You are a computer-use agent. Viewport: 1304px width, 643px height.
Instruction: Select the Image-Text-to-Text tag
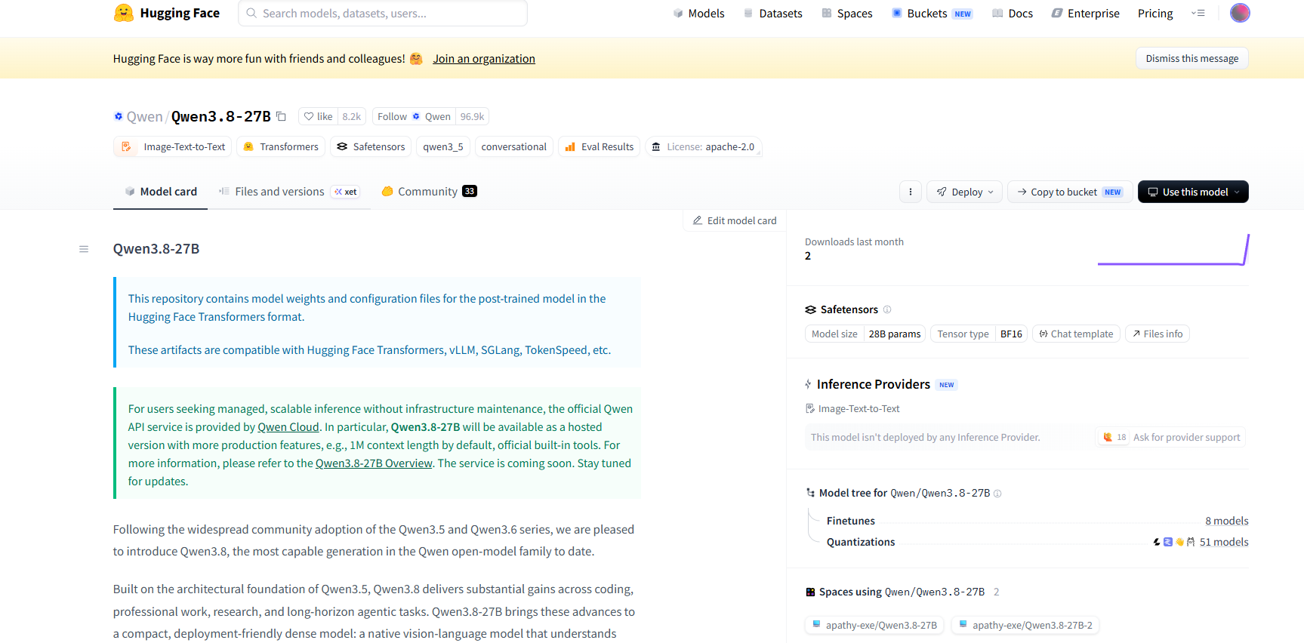pos(173,146)
